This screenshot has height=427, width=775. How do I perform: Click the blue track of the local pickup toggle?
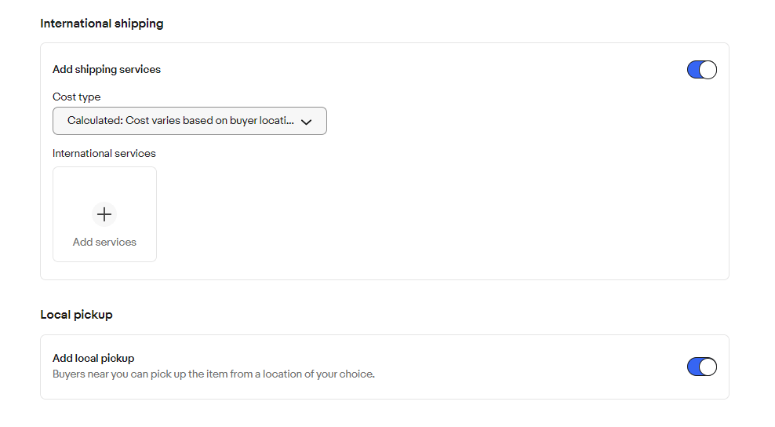click(x=693, y=367)
